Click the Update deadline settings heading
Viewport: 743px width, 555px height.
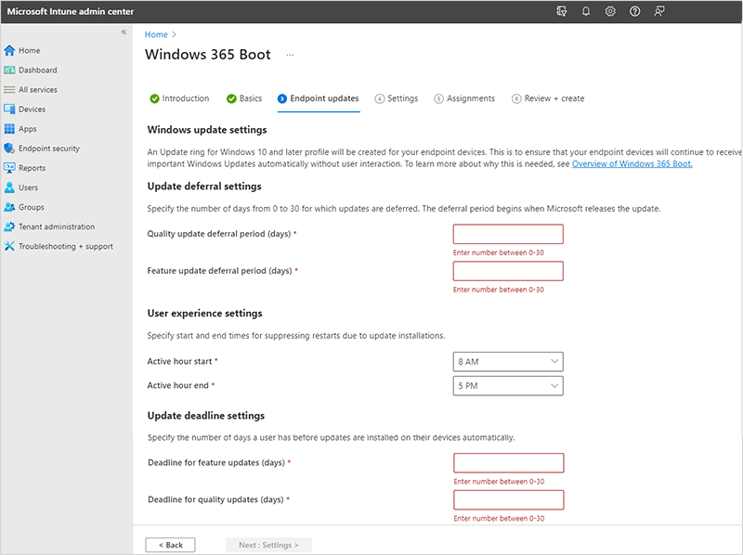pos(206,415)
